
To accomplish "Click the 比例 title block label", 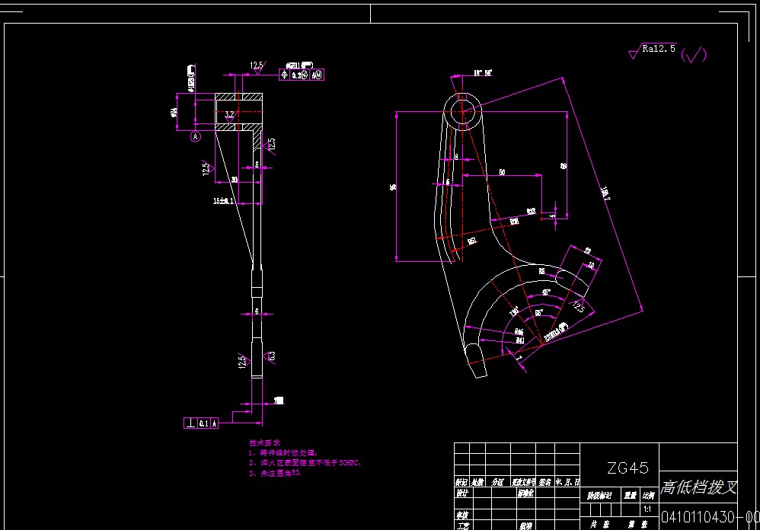I will click(x=648, y=496).
